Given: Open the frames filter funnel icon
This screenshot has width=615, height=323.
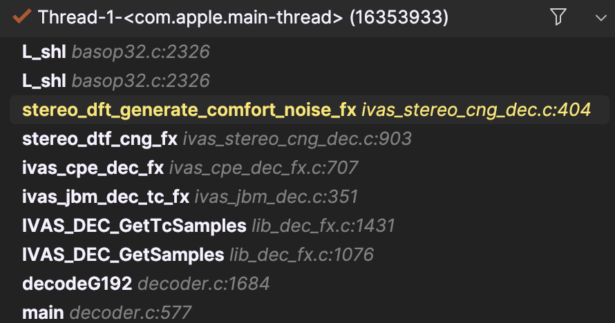Looking at the screenshot, I should 558,17.
